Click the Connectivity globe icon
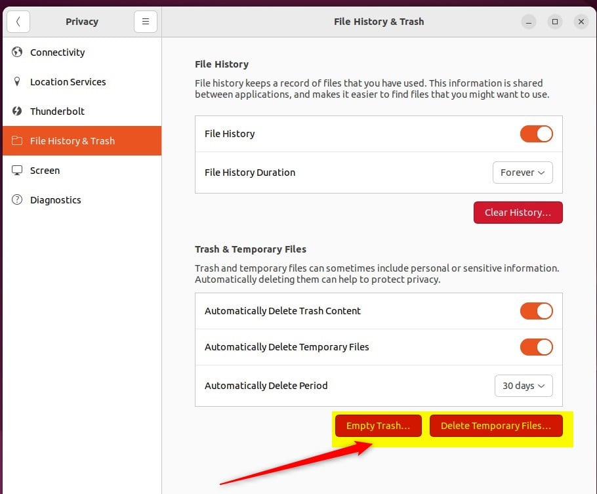597x494 pixels. click(x=17, y=52)
